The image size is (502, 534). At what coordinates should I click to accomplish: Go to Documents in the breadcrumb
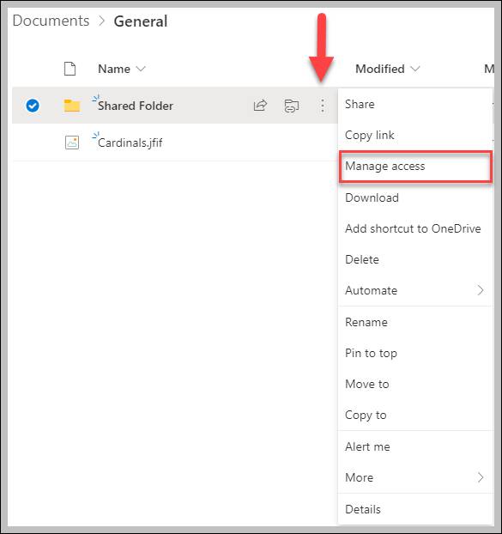click(x=51, y=21)
